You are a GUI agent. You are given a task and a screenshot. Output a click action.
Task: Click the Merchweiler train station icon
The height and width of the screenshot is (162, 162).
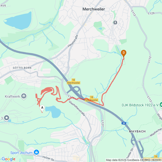tap(115, 23)
